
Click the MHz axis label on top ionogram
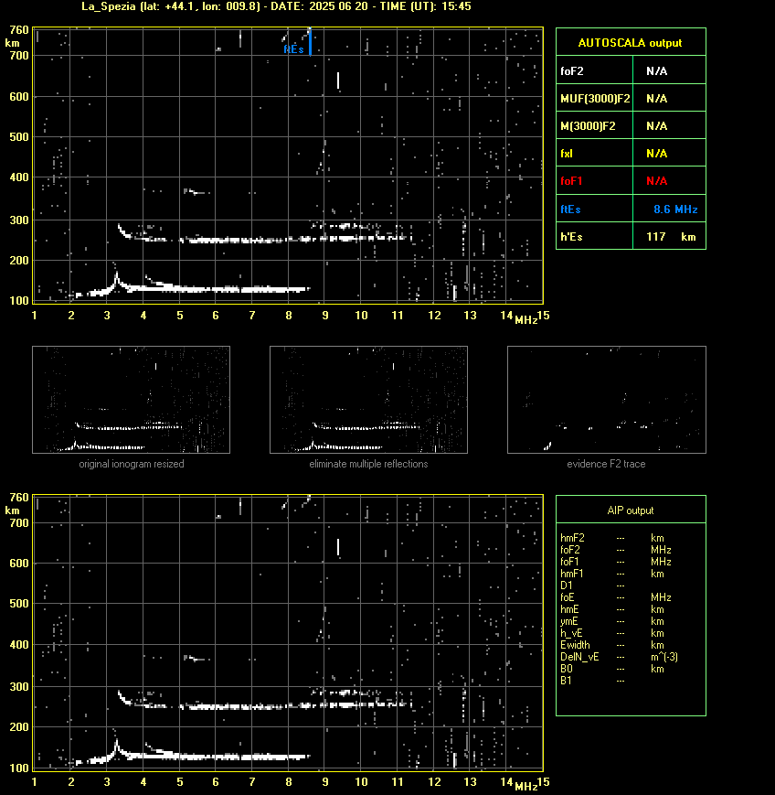526,320
